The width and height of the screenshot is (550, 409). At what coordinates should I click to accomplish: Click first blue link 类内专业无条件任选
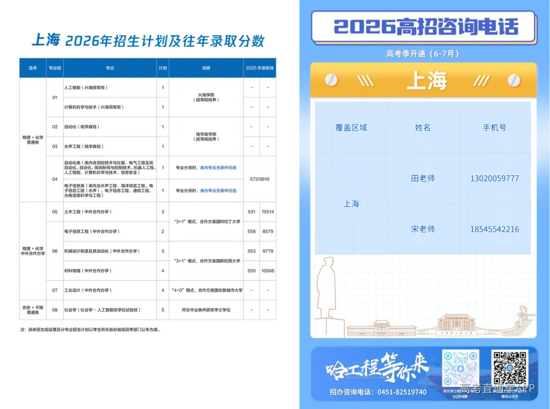click(218, 168)
